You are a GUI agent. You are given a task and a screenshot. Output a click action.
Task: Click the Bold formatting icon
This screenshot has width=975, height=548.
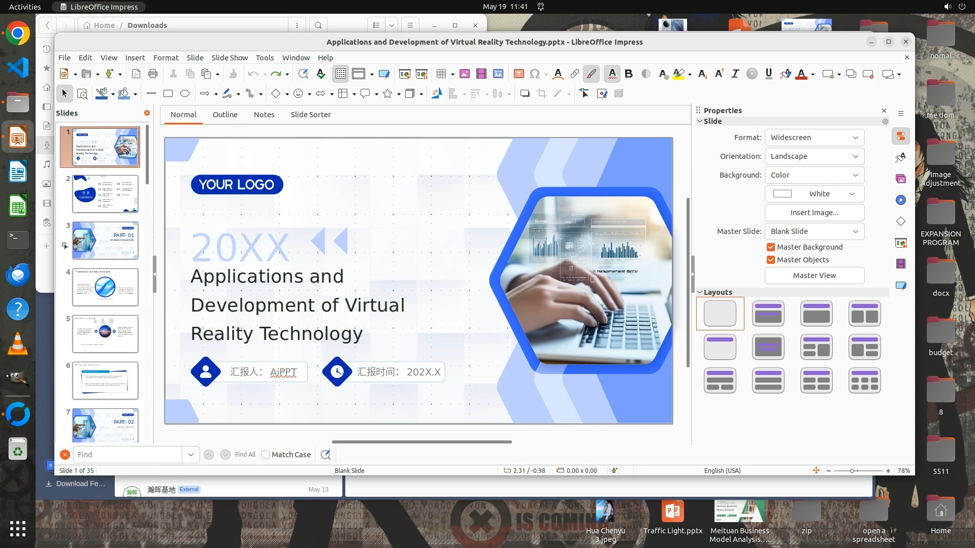point(629,74)
